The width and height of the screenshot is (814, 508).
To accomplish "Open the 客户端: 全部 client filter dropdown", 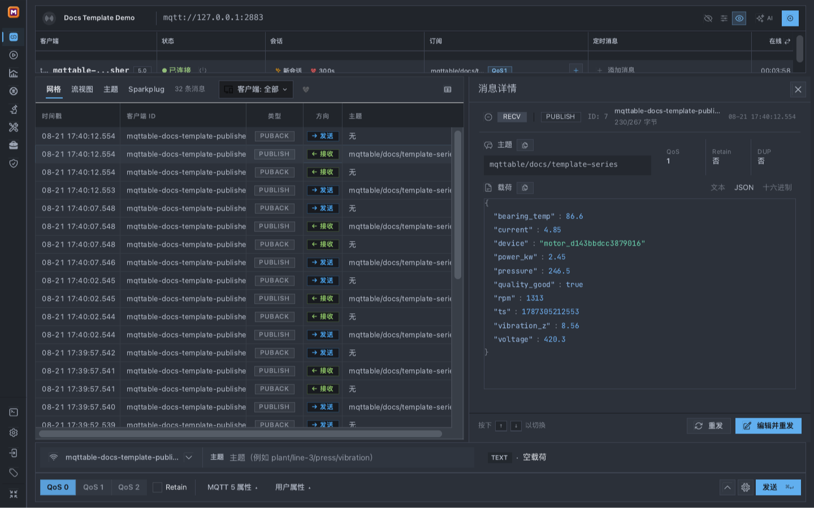I will (256, 89).
